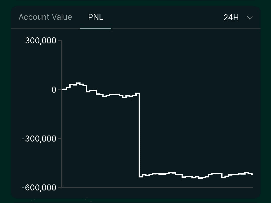The width and height of the screenshot is (271, 203).
Task: Click the 300,000 y-axis label
Action: coord(40,41)
